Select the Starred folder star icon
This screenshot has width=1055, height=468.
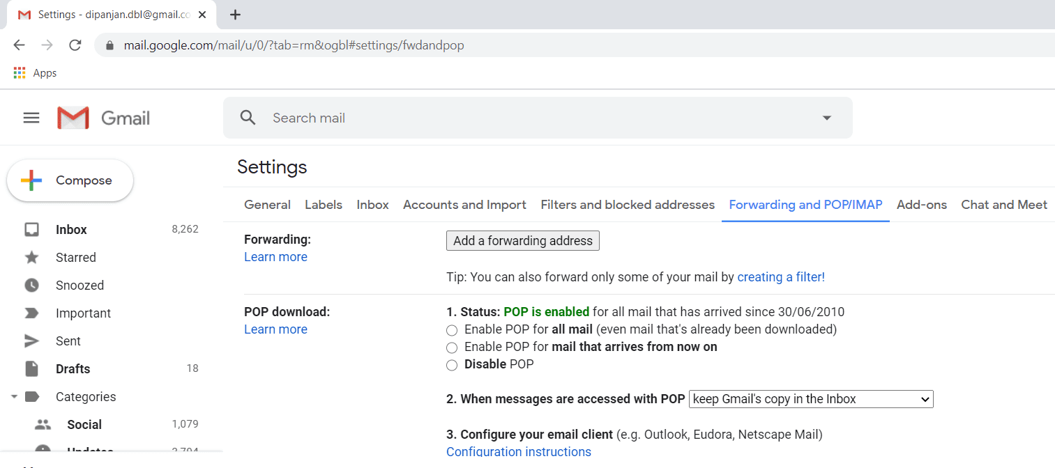pos(31,257)
